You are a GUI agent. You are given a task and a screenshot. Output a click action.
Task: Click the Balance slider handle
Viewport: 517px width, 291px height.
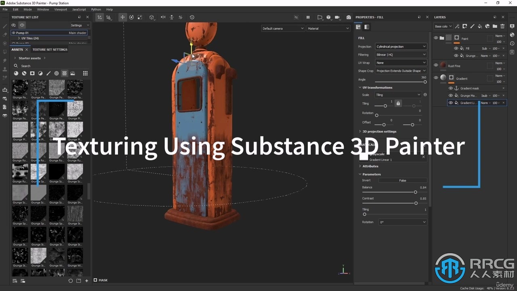tap(415, 192)
